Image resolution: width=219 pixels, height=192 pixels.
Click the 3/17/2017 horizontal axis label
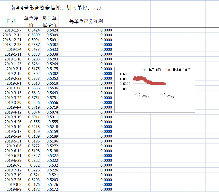(141, 95)
